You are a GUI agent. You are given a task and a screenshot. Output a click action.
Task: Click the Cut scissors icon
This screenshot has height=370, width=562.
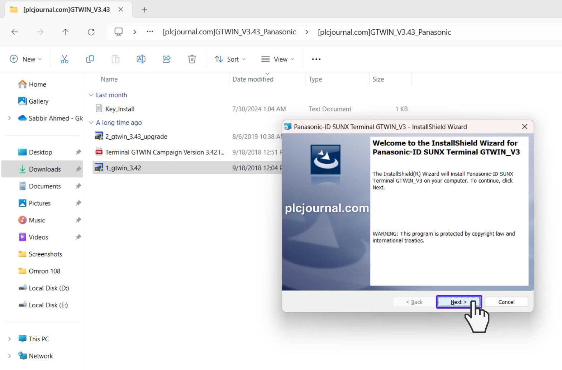tap(65, 59)
